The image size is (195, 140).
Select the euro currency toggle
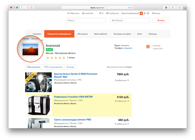point(148,13)
